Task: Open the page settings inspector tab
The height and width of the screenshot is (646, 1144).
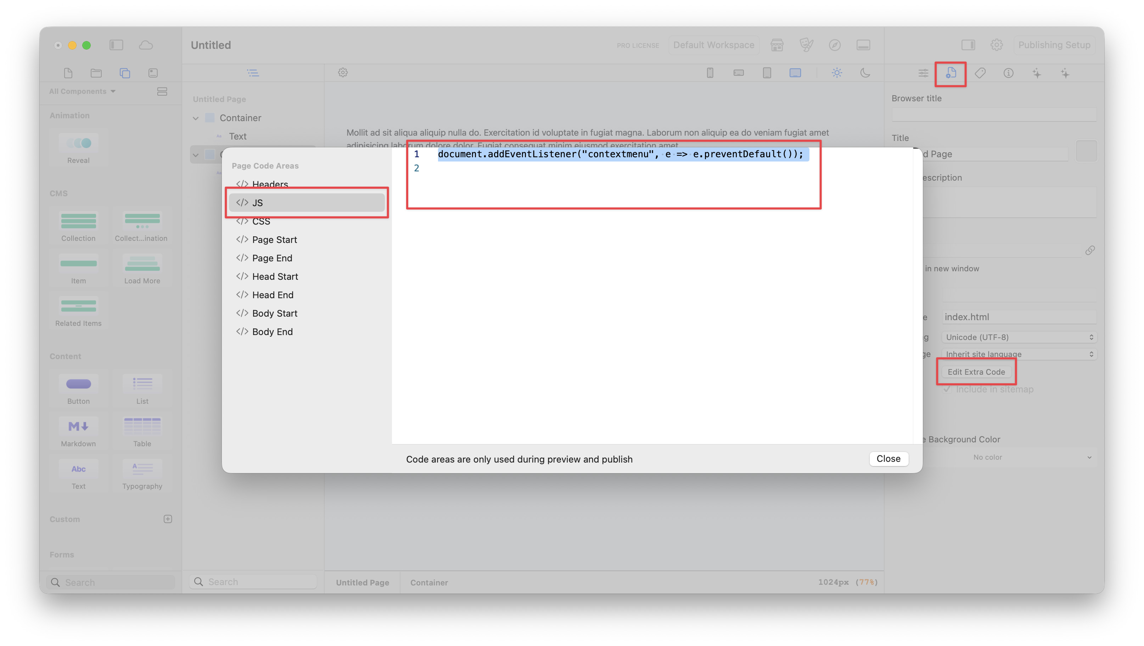Action: [951, 73]
